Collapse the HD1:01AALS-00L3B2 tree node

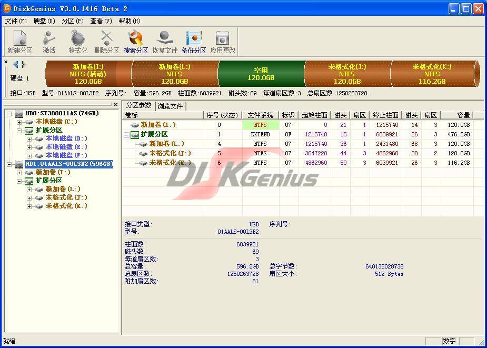click(x=9, y=164)
